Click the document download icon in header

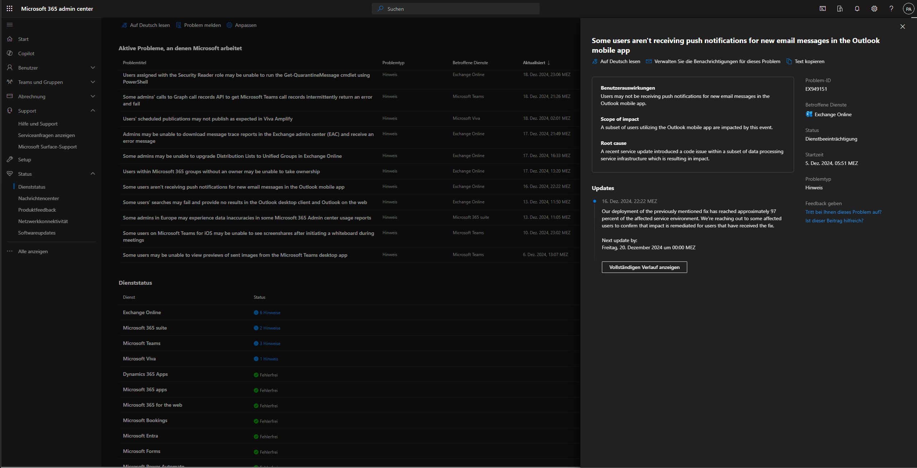840,9
